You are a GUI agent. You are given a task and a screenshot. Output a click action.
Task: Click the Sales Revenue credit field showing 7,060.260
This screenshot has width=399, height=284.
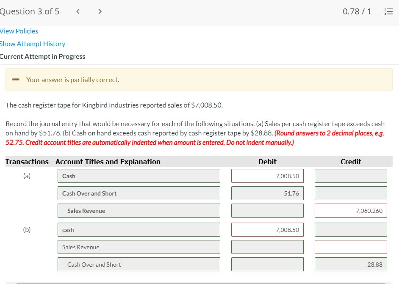click(x=351, y=210)
